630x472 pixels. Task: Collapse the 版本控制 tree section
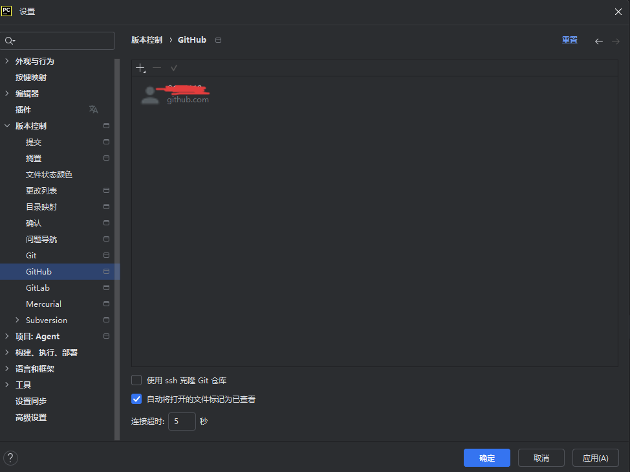click(x=8, y=126)
